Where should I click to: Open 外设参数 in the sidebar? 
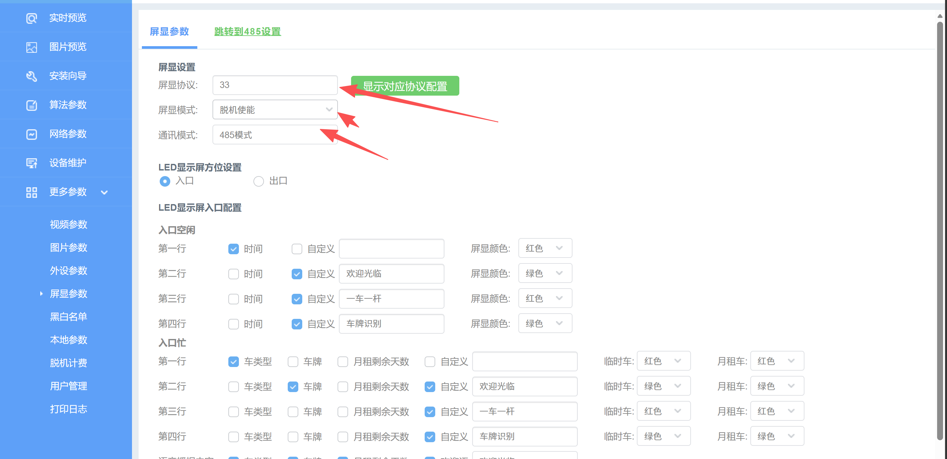pyautogui.click(x=68, y=270)
